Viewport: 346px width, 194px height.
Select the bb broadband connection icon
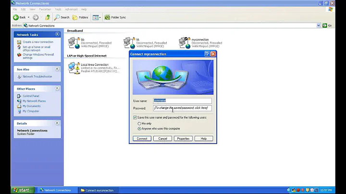pos(74,43)
